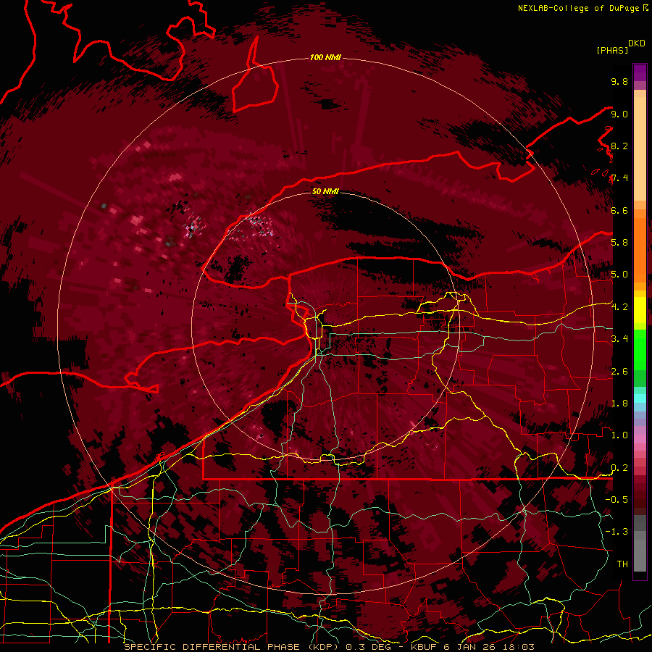Click the -1.3 legend value
The image size is (652, 652).
(617, 532)
